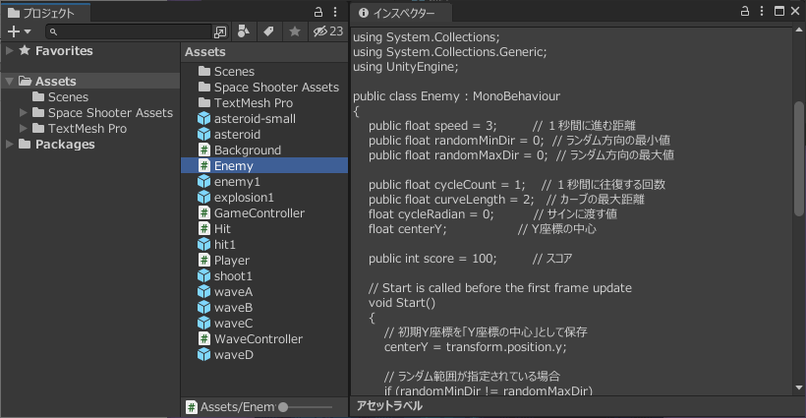Click the Inspector scroll up arrow
Screen dimensions: 806x418
[798, 30]
